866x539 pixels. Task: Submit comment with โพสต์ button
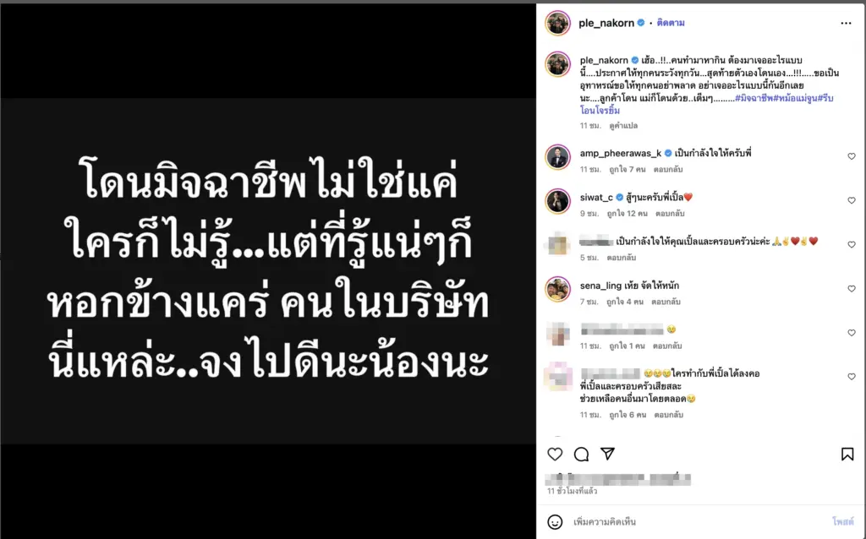[x=843, y=521]
